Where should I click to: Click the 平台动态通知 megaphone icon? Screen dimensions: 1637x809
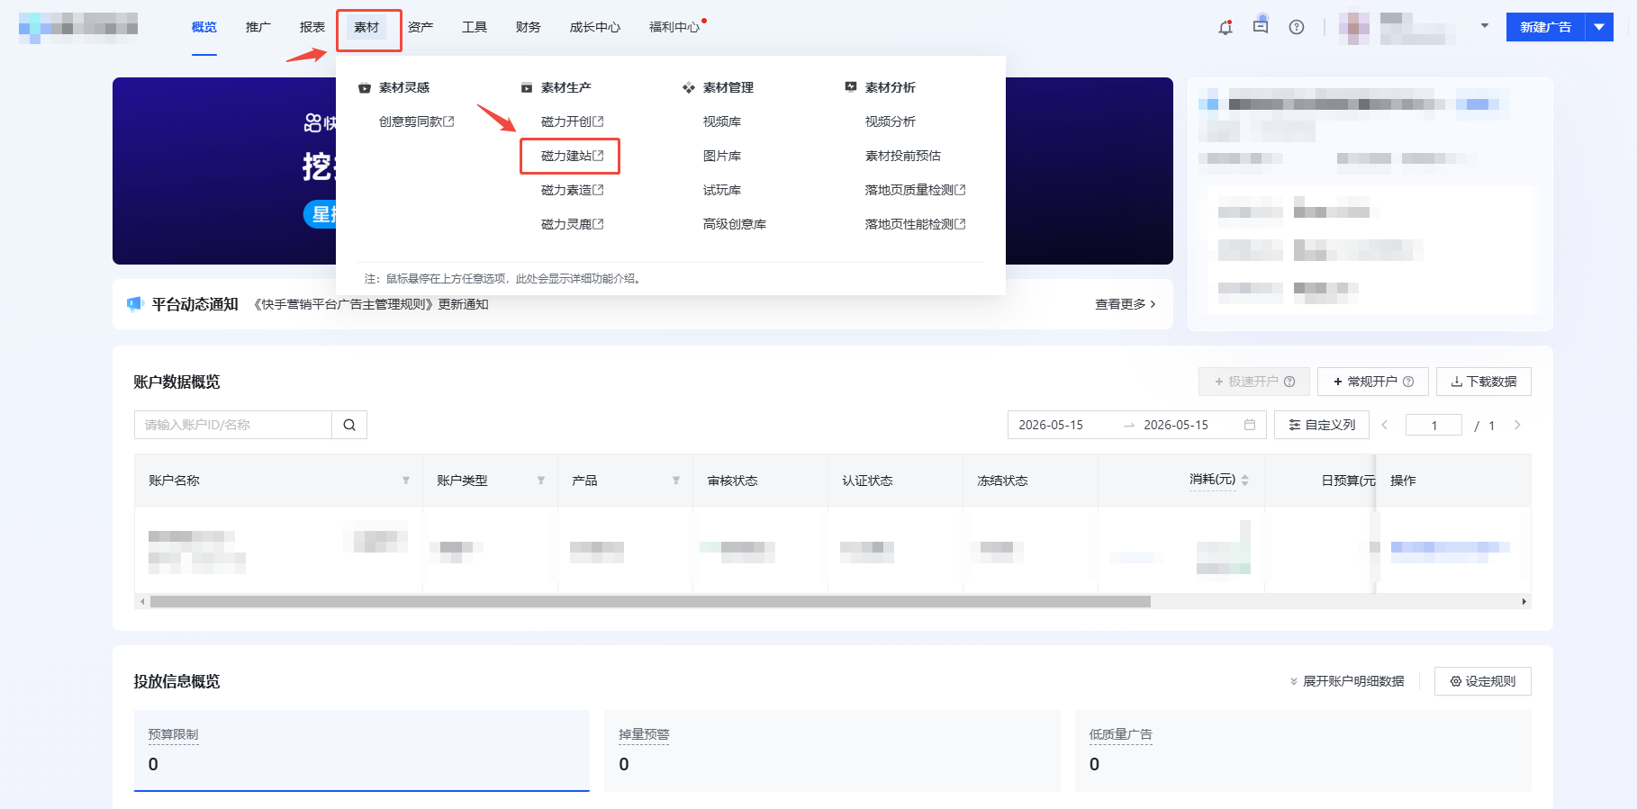[135, 304]
